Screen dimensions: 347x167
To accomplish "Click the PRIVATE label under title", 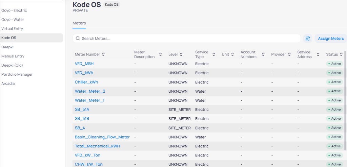I will point(80,10).
